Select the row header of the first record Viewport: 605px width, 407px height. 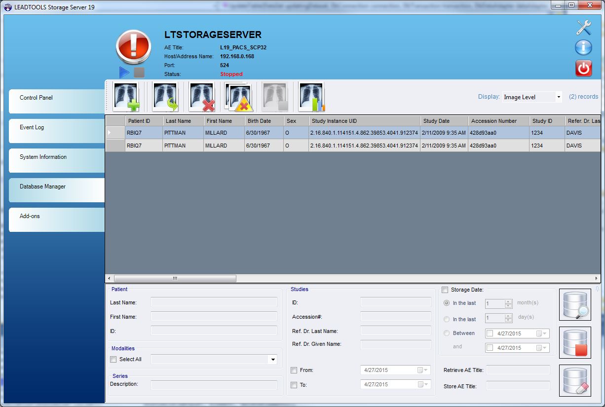pyautogui.click(x=115, y=133)
